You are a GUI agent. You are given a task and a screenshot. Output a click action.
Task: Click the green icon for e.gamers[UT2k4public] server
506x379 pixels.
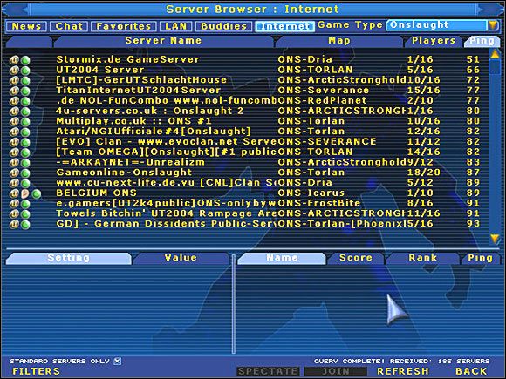point(25,204)
